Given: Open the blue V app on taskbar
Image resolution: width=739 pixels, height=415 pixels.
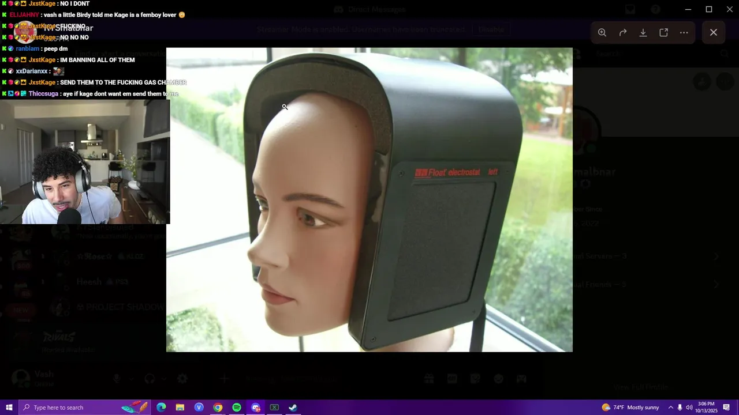Looking at the screenshot, I should click(x=199, y=408).
